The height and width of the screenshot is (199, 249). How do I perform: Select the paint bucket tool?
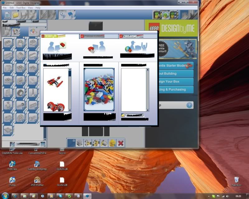pos(104,143)
